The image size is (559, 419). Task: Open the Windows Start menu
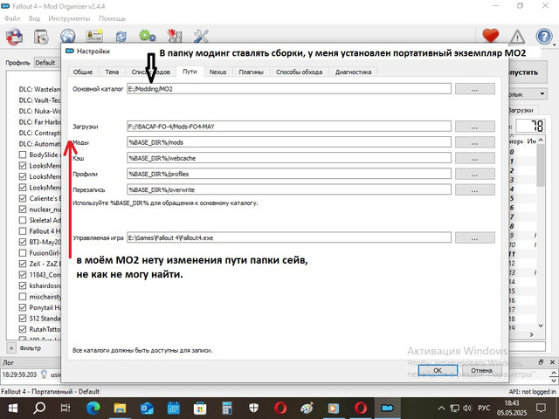[13, 408]
